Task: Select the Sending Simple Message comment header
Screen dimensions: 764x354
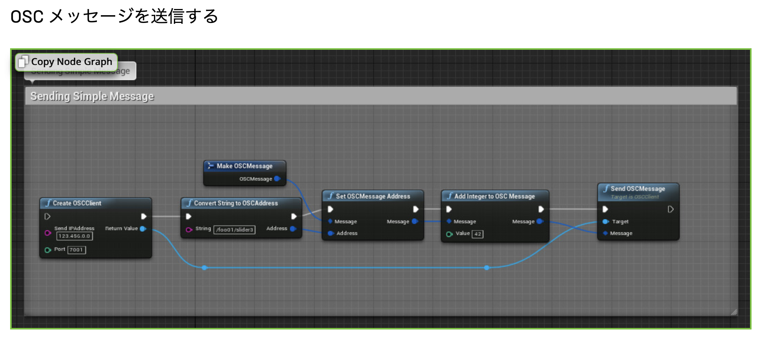Action: coord(91,96)
